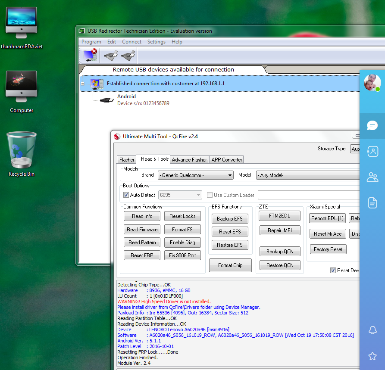Switch to the APP Converter tab
385x370 pixels.
click(227, 160)
